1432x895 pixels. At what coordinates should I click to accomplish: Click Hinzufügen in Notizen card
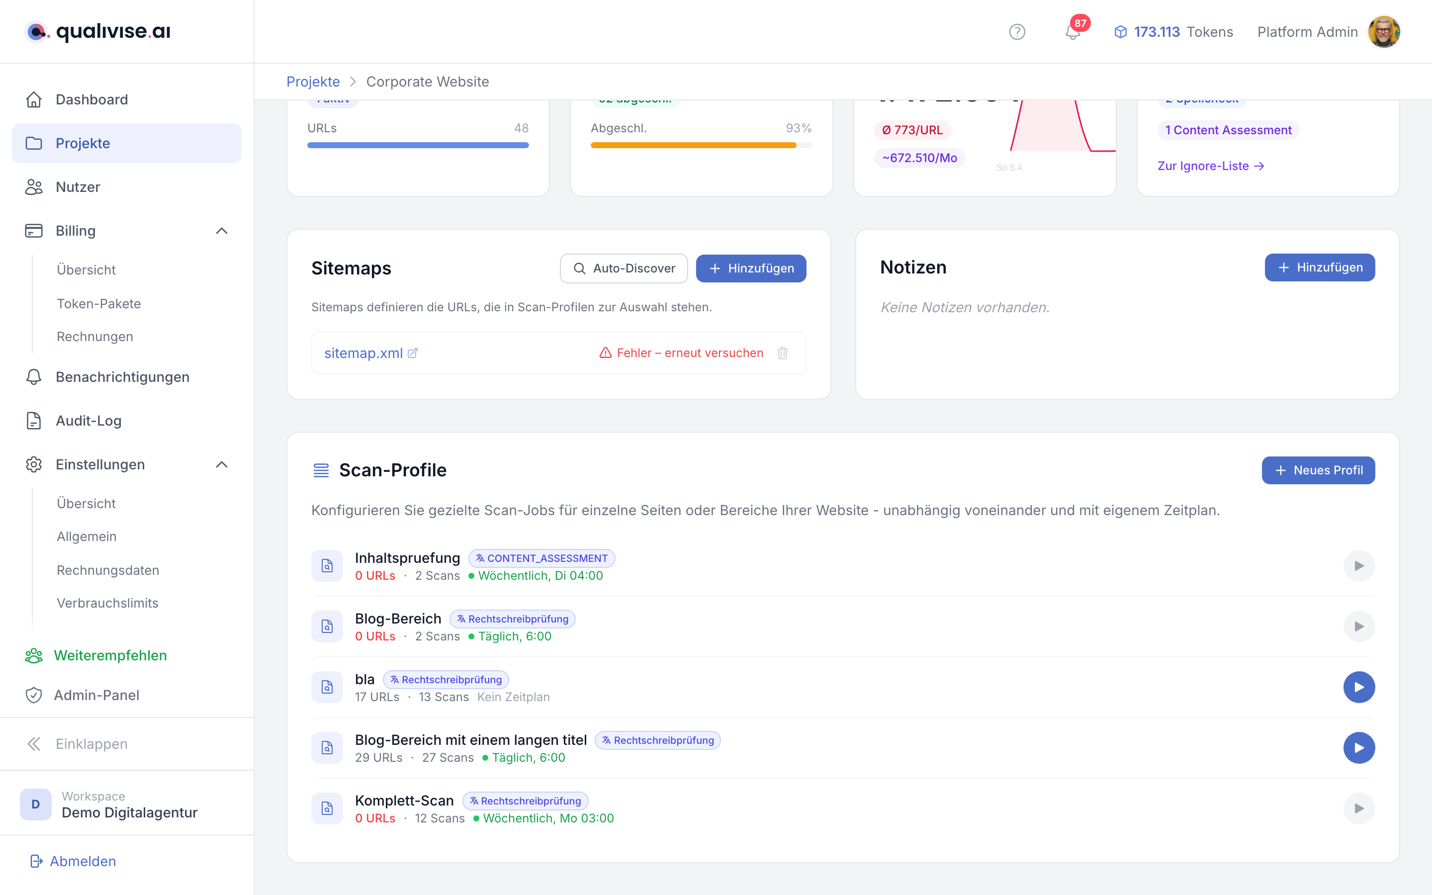click(x=1320, y=268)
